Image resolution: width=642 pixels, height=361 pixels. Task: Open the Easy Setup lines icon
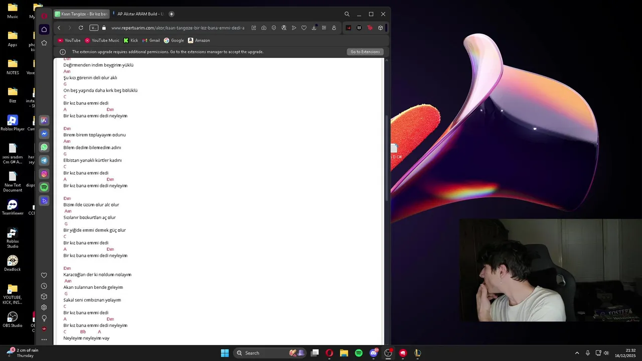pyautogui.click(x=324, y=28)
